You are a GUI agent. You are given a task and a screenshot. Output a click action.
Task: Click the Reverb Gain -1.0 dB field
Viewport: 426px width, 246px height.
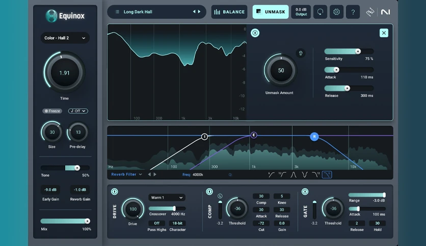[80, 190]
